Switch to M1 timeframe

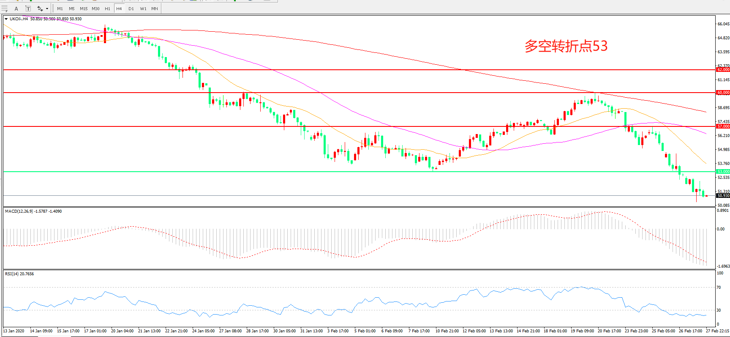pyautogui.click(x=60, y=8)
